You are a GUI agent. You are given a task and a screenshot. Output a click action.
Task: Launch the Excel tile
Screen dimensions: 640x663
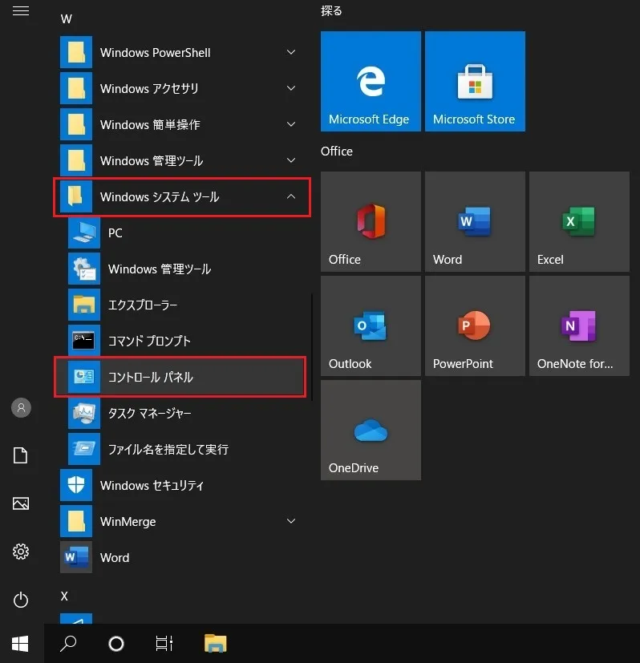coord(579,221)
